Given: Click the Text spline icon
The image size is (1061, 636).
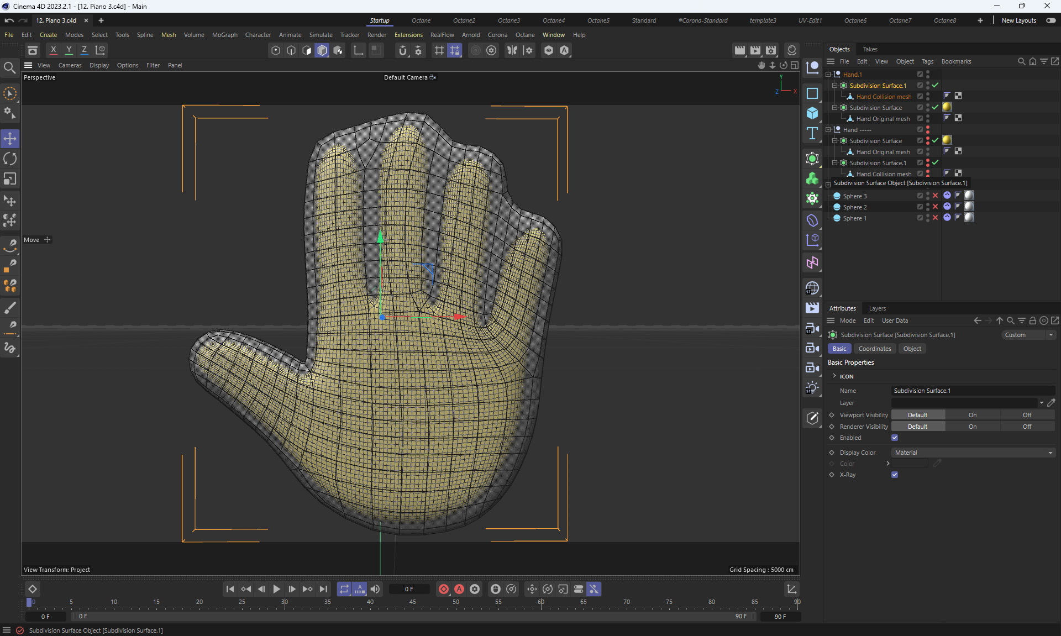Looking at the screenshot, I should (x=812, y=133).
